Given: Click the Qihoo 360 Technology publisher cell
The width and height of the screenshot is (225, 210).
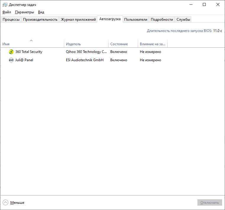Looking at the screenshot, I should tap(86, 52).
